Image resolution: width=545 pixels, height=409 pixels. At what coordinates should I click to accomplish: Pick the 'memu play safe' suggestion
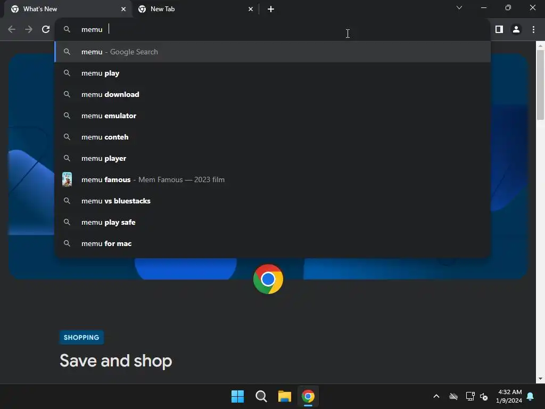pyautogui.click(x=272, y=222)
